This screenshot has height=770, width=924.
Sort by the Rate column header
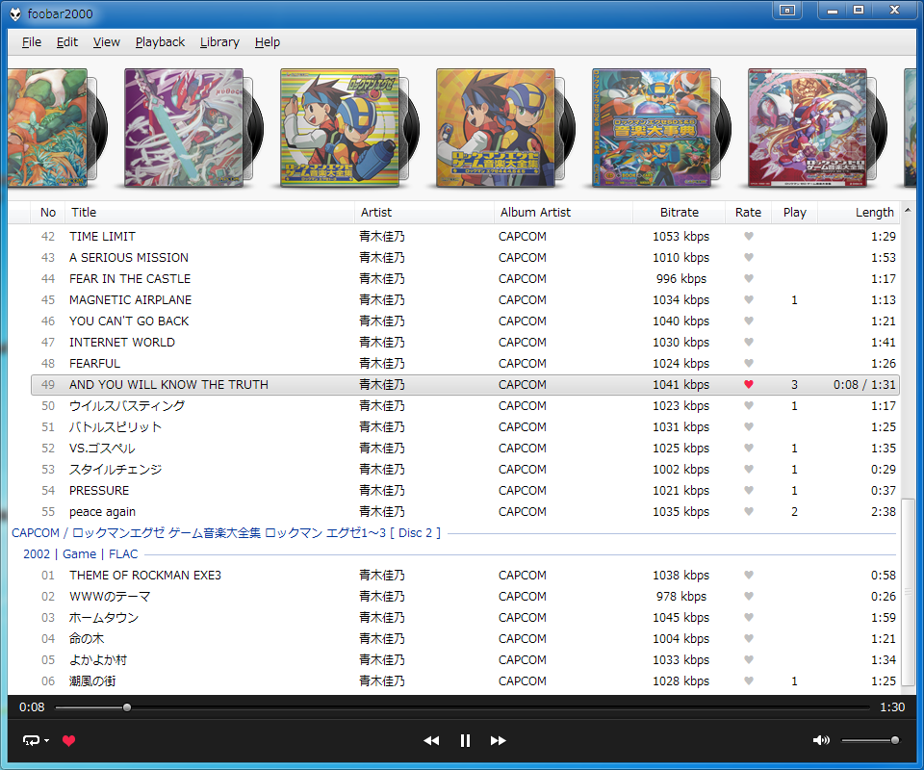[x=748, y=213]
